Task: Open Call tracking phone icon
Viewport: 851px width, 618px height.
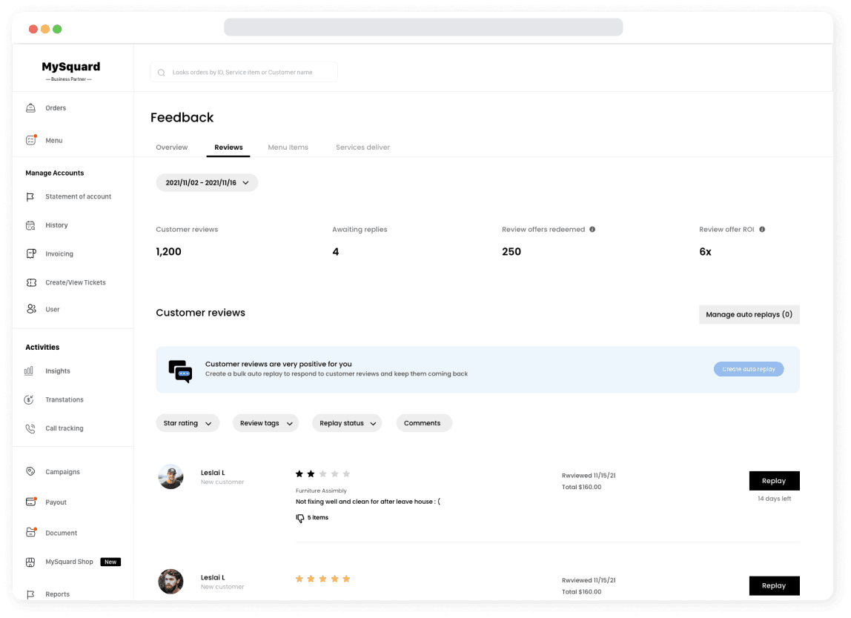Action: (x=30, y=428)
